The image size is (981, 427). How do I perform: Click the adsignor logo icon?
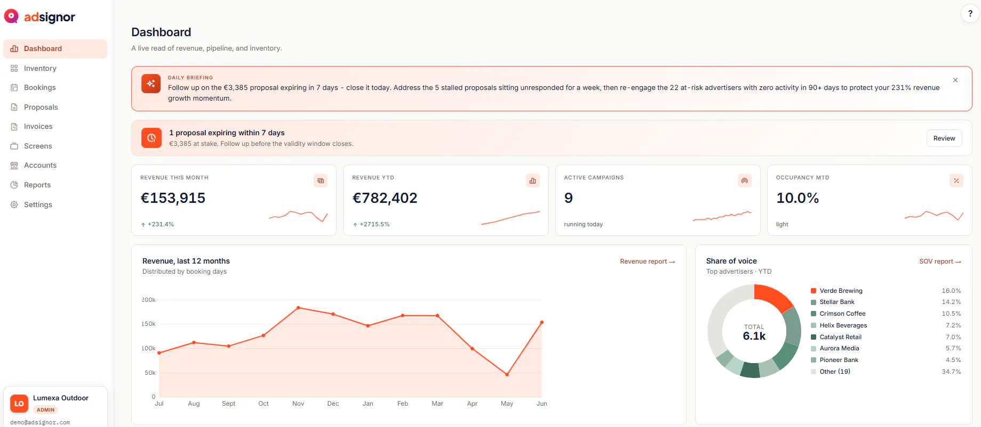(11, 17)
